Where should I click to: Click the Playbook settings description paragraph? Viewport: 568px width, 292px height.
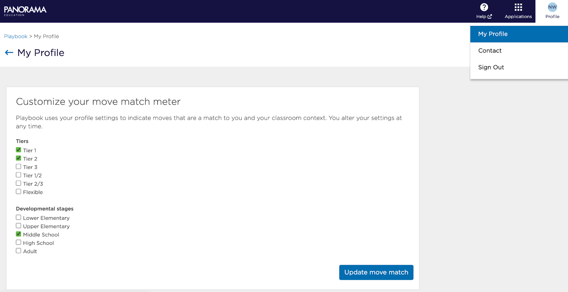point(209,122)
